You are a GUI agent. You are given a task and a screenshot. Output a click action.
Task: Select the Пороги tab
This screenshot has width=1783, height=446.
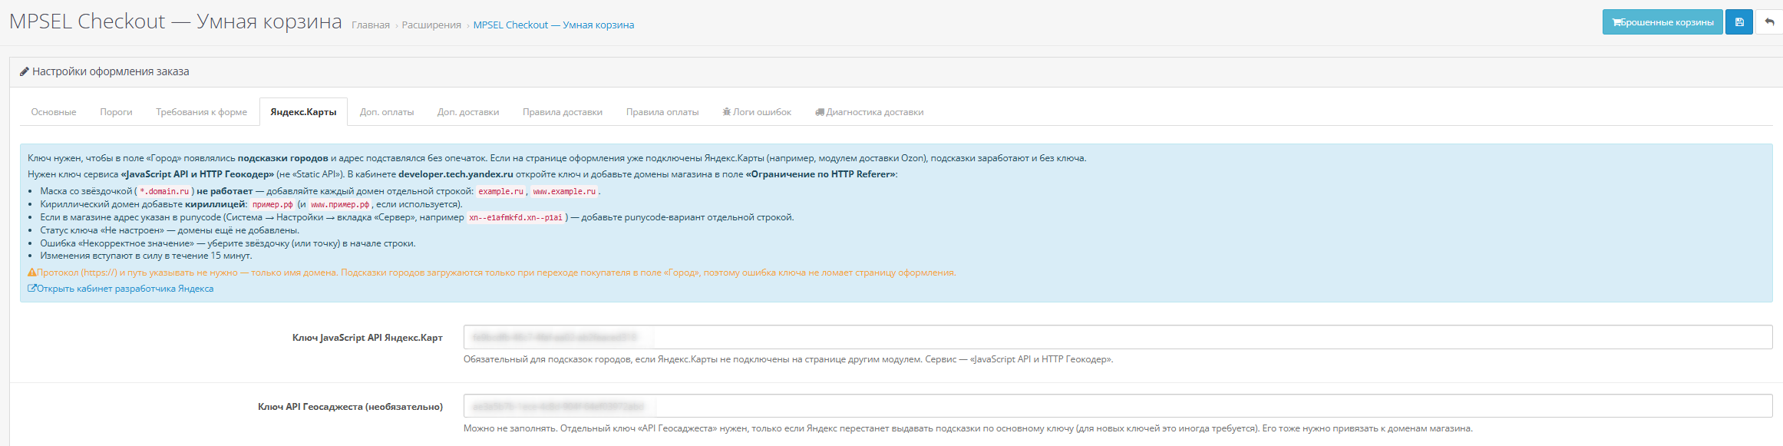116,112
